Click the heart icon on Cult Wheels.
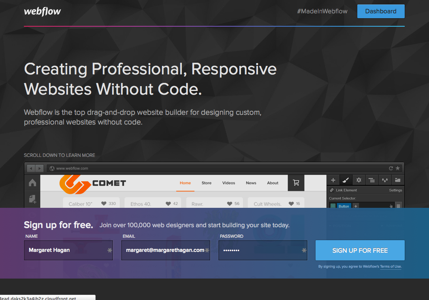Viewport: 429px width, 300px height. (291, 204)
